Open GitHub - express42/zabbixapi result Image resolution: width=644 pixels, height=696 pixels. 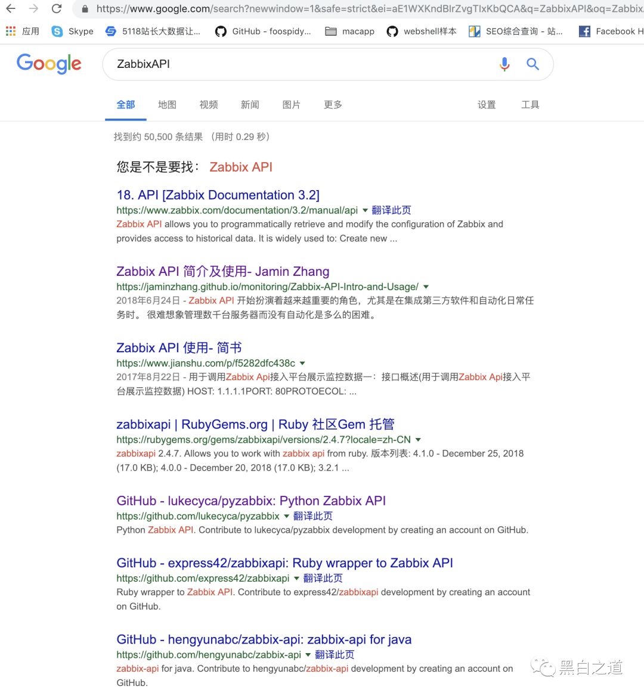[x=284, y=563]
